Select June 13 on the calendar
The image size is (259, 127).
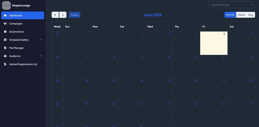(x=241, y=67)
